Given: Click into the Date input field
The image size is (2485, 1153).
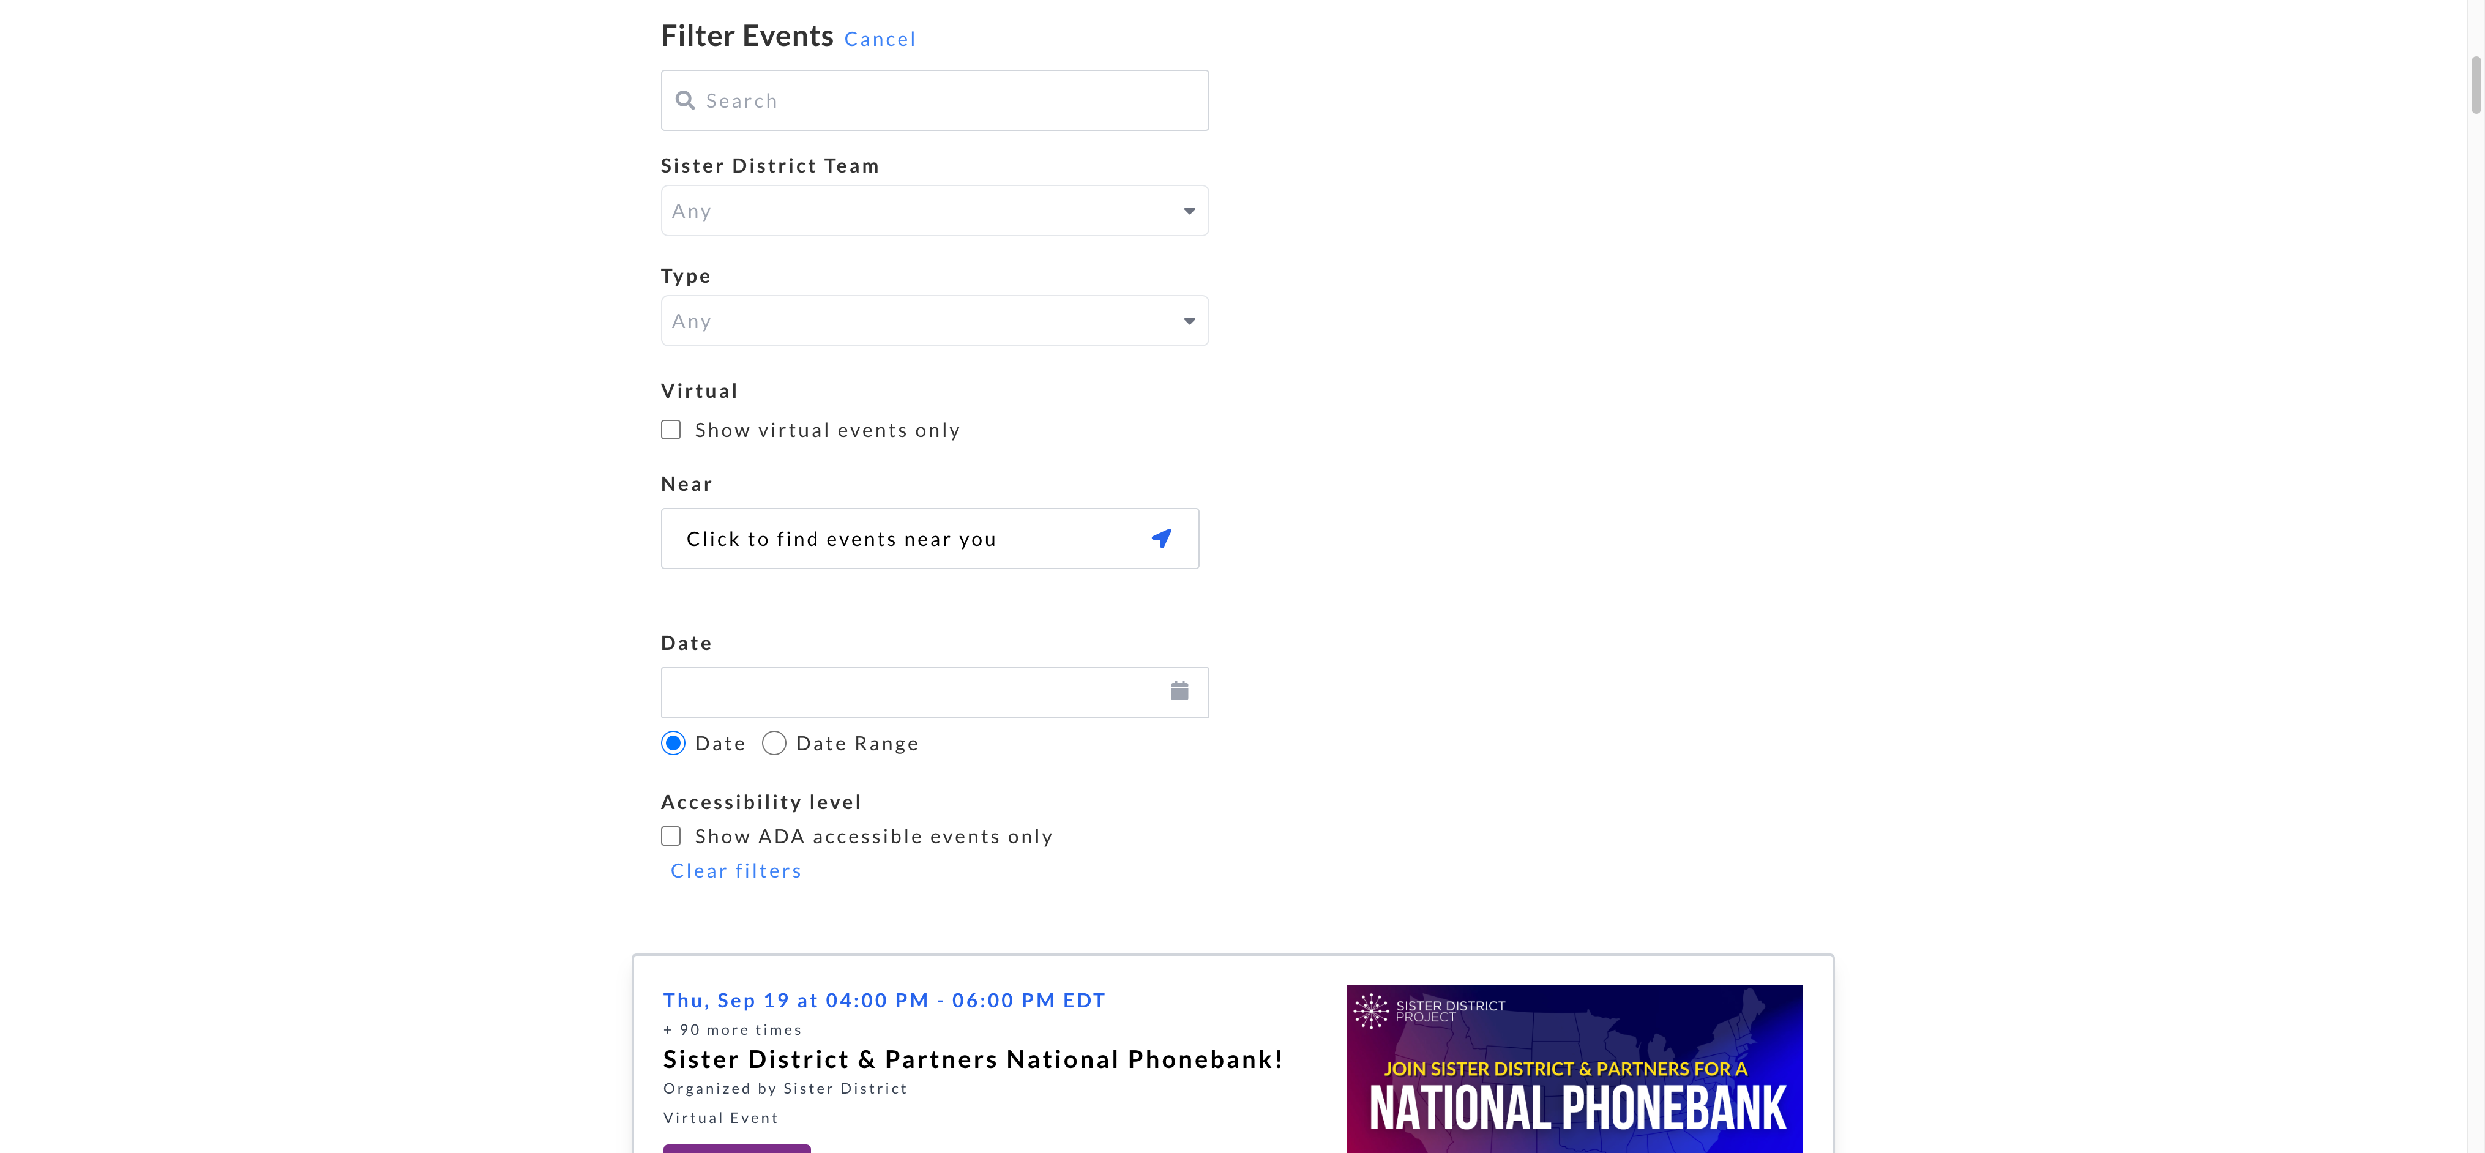Looking at the screenshot, I should pos(911,692).
